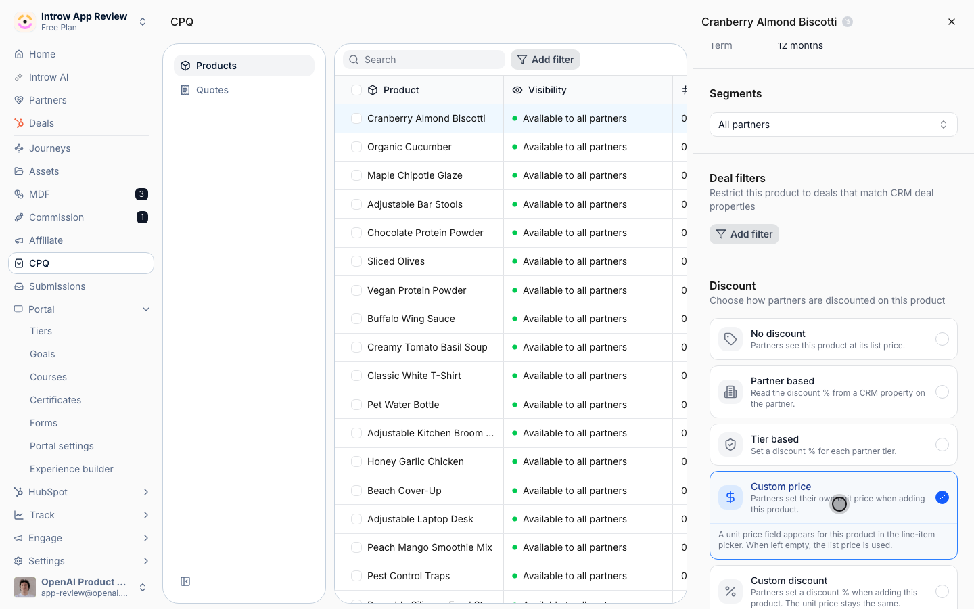
Task: Click the Visibility column eye icon
Action: point(517,90)
